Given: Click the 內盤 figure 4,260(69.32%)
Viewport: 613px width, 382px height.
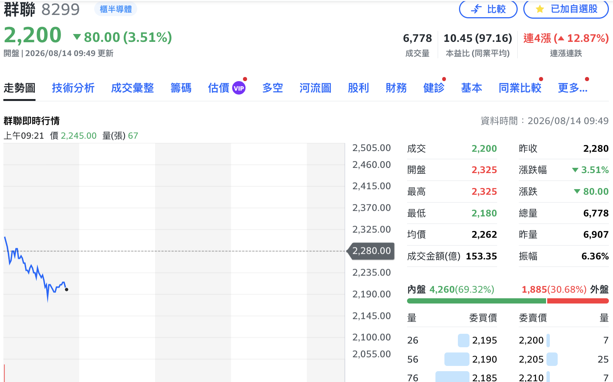Looking at the screenshot, I should [462, 290].
